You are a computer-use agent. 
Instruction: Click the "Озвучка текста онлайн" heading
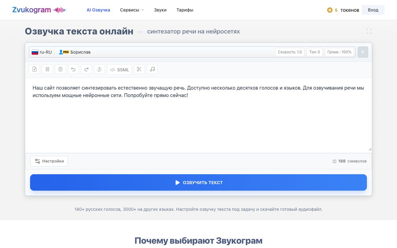click(x=79, y=31)
